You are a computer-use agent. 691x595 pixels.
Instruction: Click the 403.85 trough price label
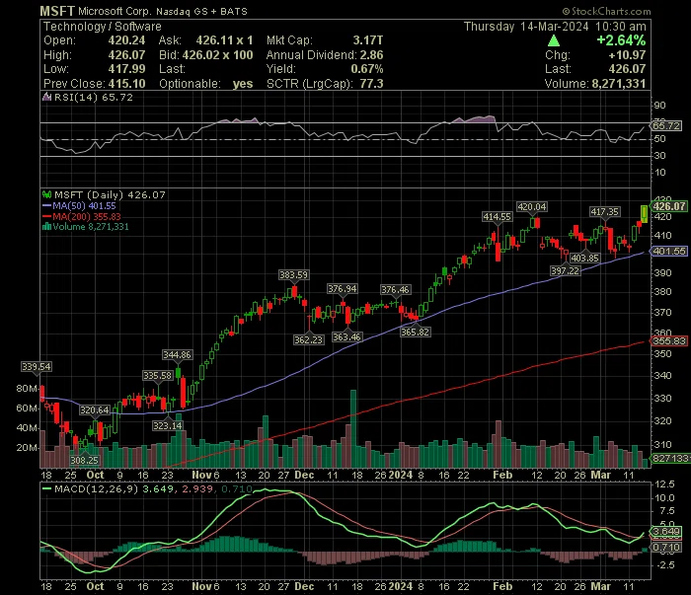pyautogui.click(x=584, y=259)
